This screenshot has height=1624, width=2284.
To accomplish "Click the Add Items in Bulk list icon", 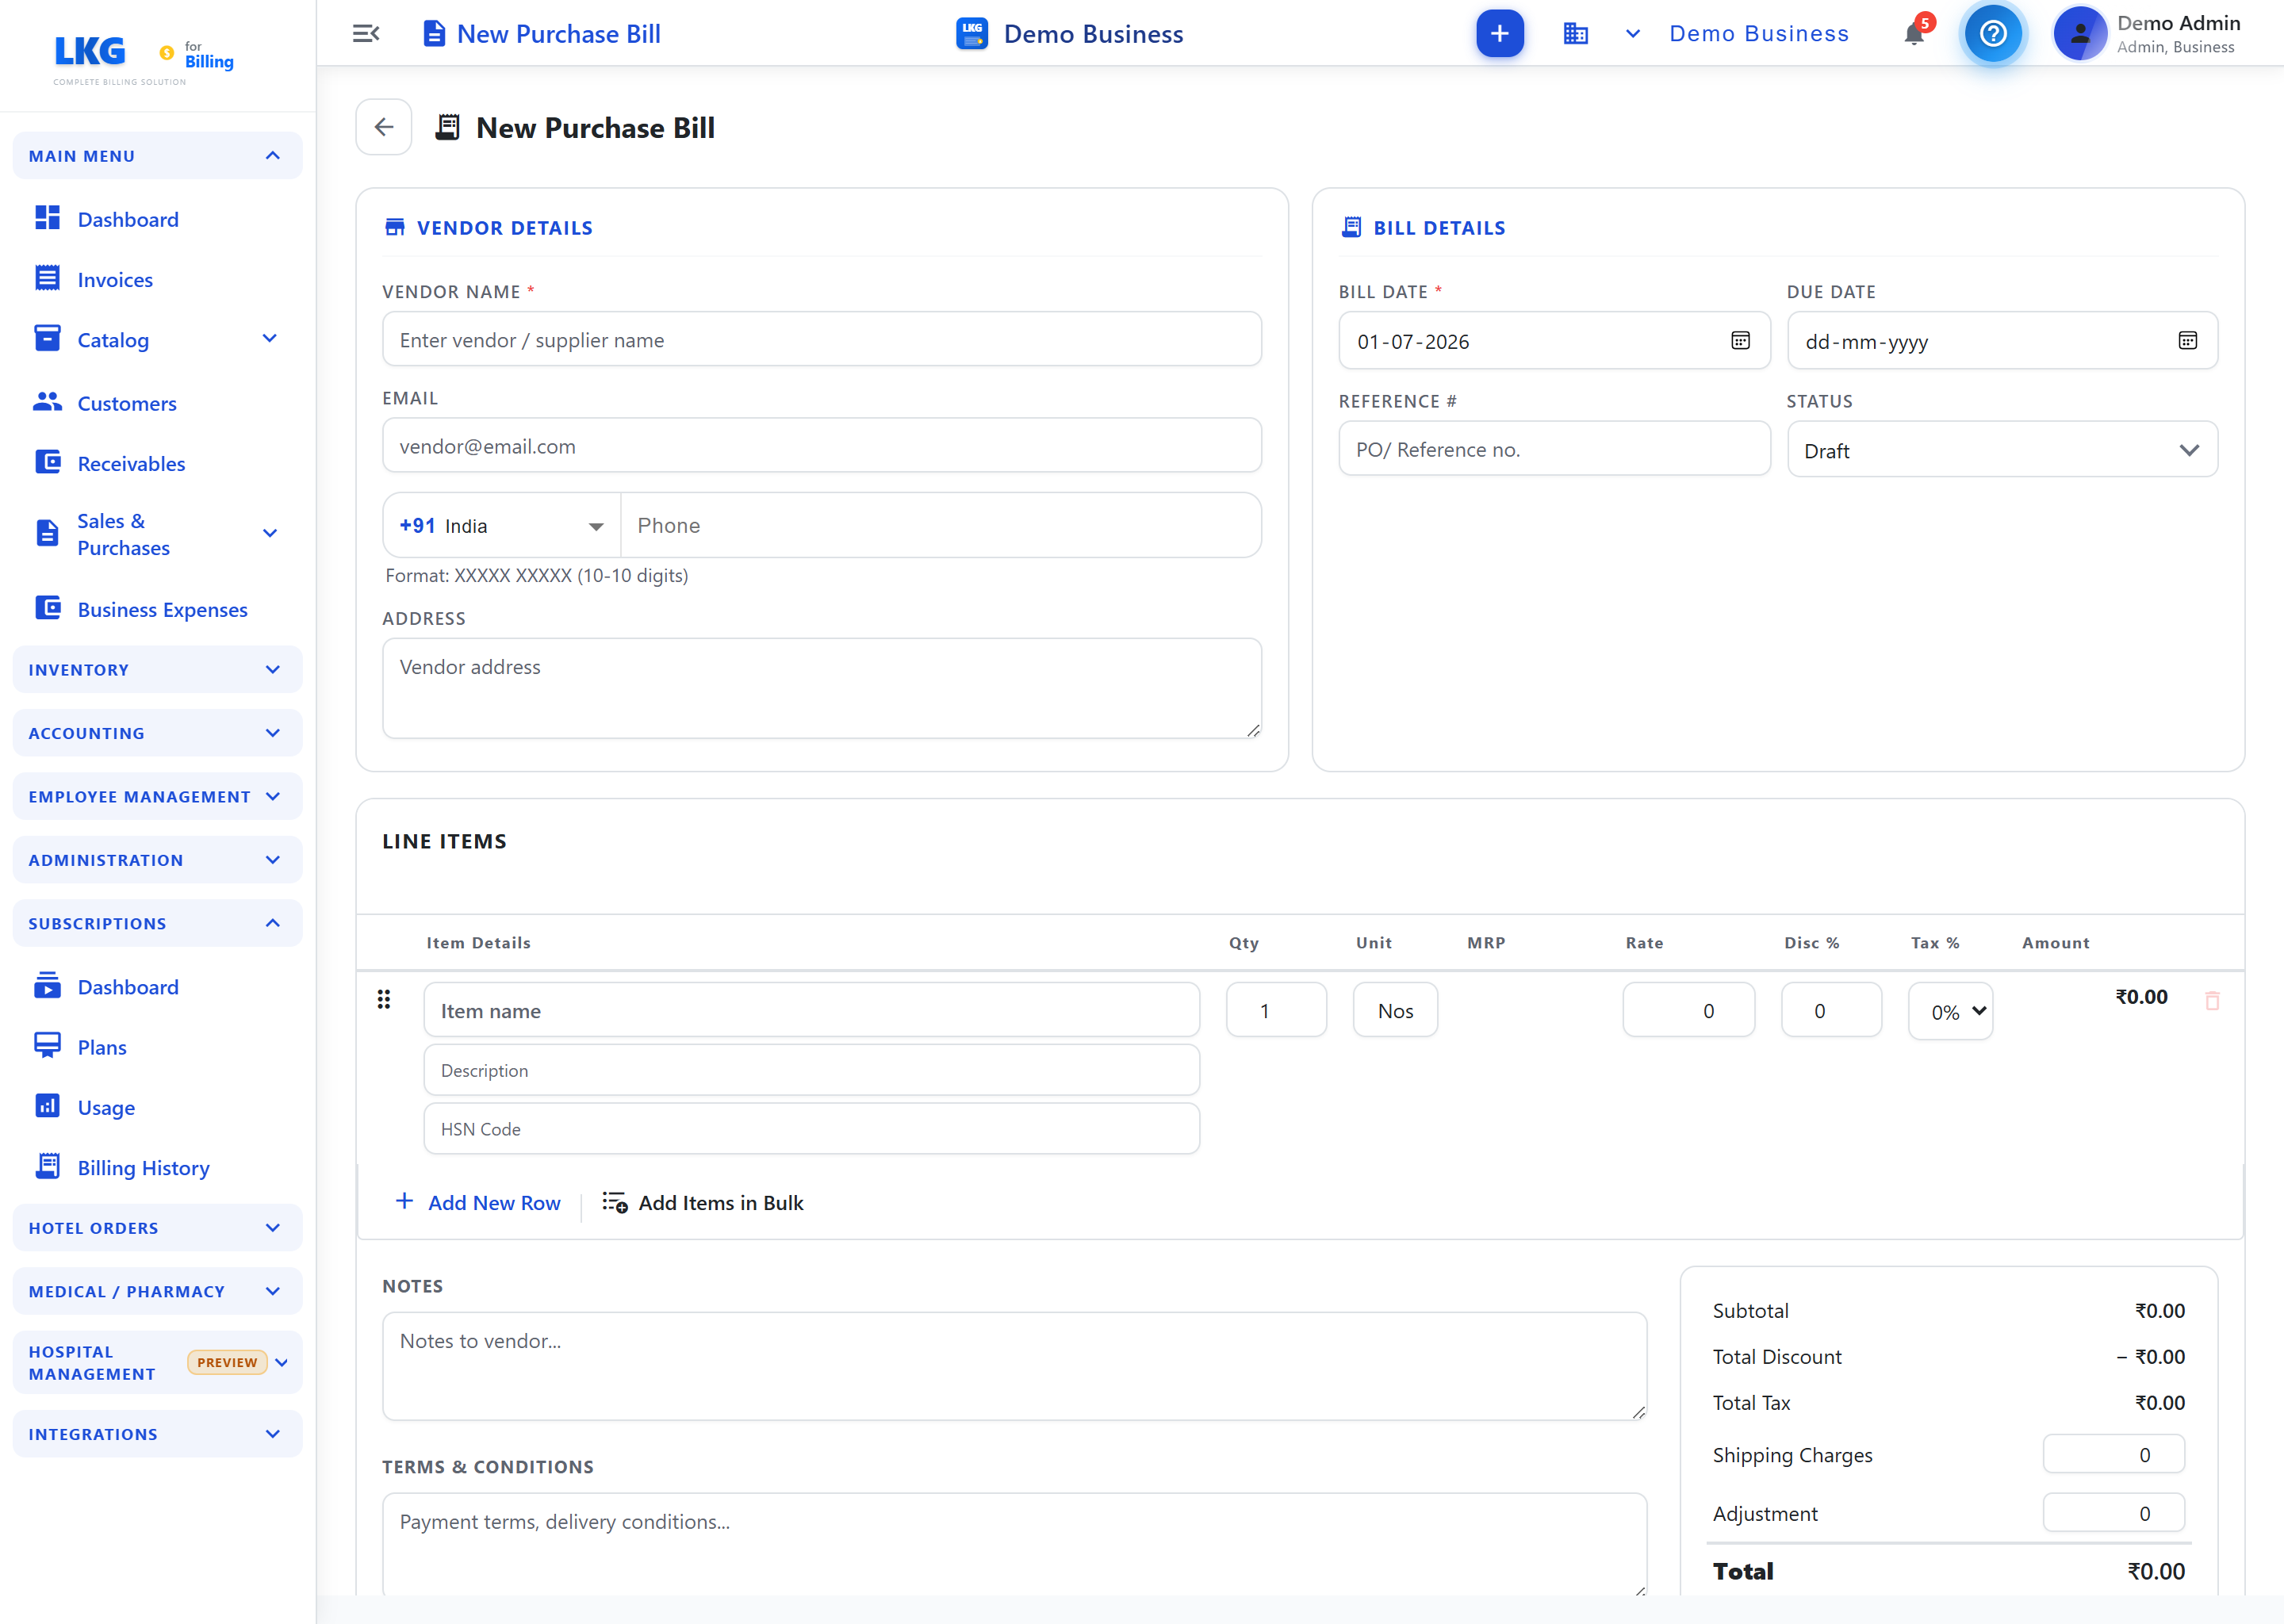I will point(614,1202).
